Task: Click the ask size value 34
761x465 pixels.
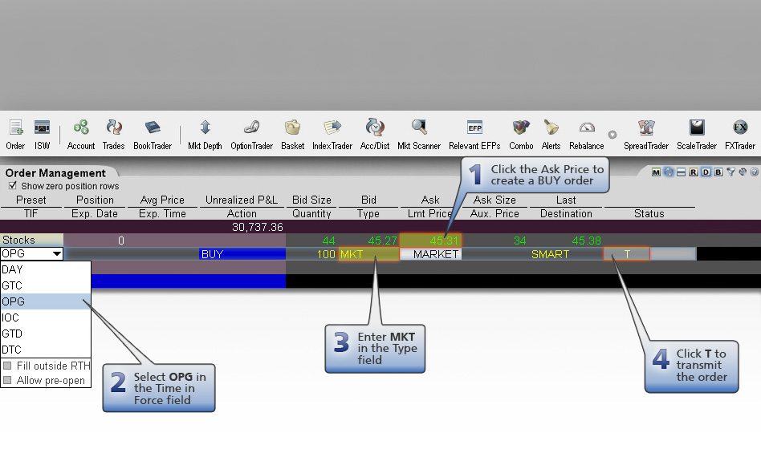Action: click(520, 241)
